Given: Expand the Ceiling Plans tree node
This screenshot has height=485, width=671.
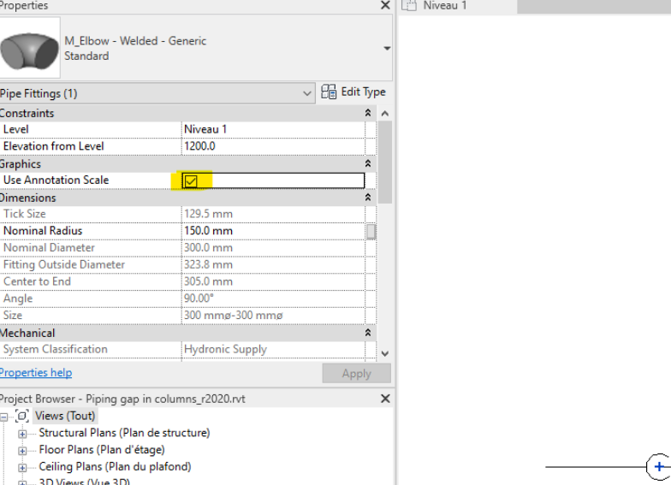Looking at the screenshot, I should (22, 467).
